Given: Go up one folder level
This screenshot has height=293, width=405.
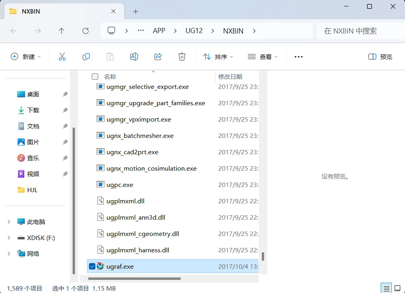Looking at the screenshot, I should coord(61,31).
